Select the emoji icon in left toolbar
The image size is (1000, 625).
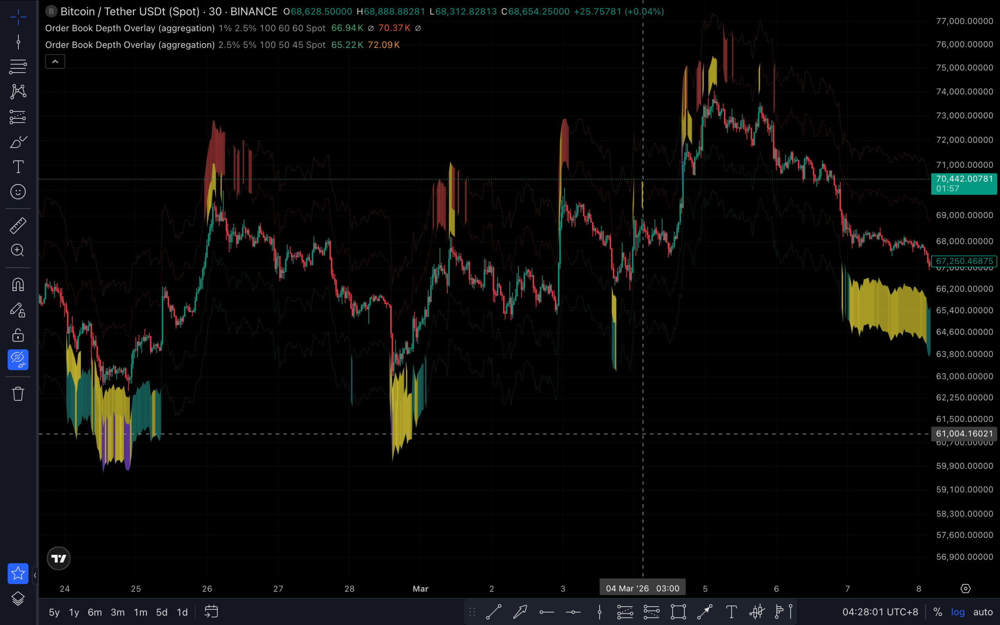18,192
